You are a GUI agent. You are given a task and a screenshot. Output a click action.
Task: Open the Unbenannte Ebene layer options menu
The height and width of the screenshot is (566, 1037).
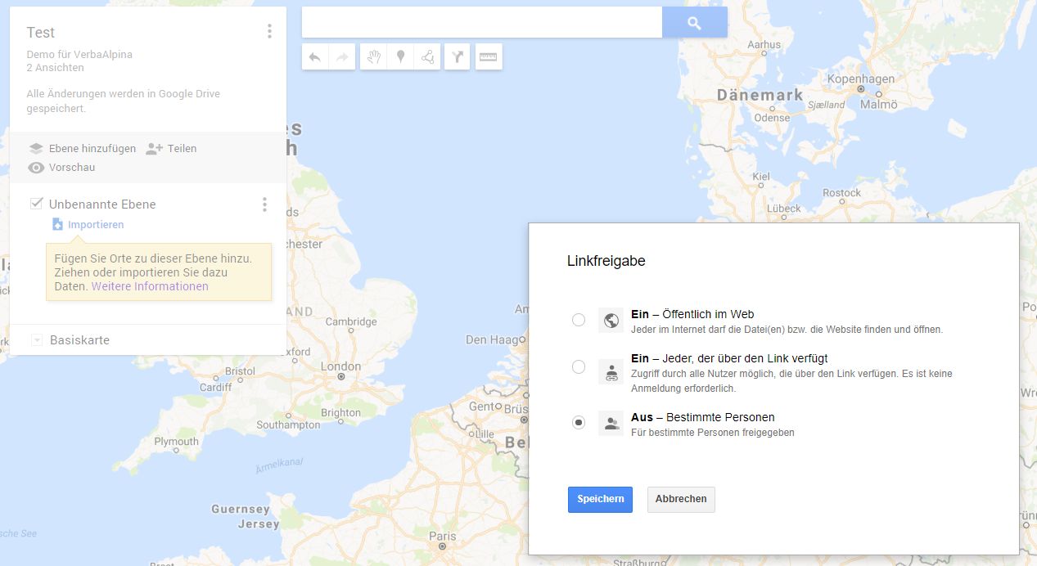264,204
